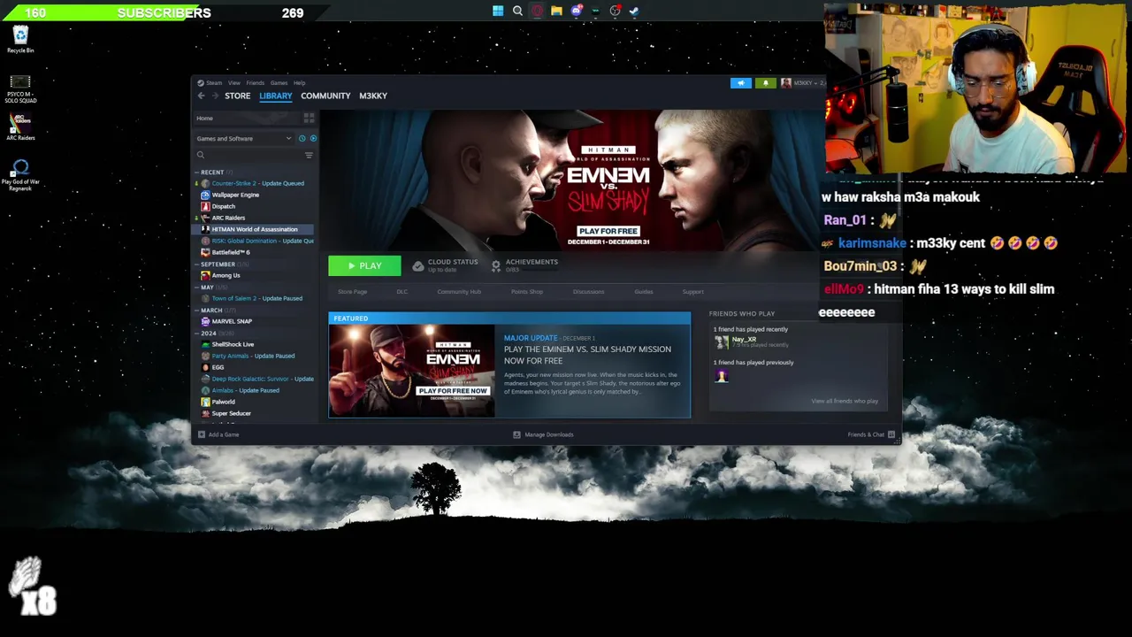This screenshot has height=637, width=1132.
Task: Open the Games and Software filter dropdown
Action: (243, 139)
